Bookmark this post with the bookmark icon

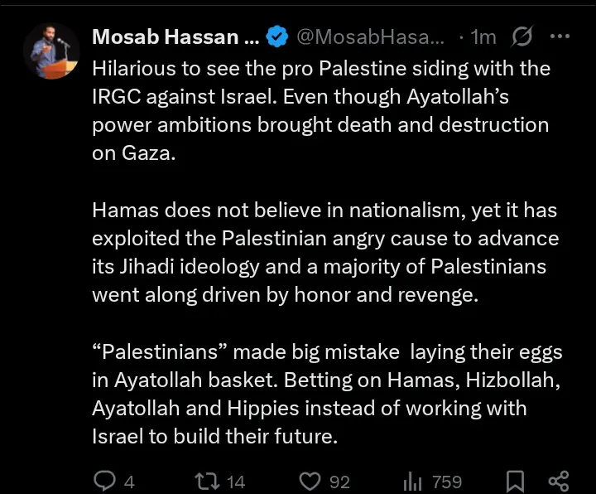pyautogui.click(x=515, y=481)
